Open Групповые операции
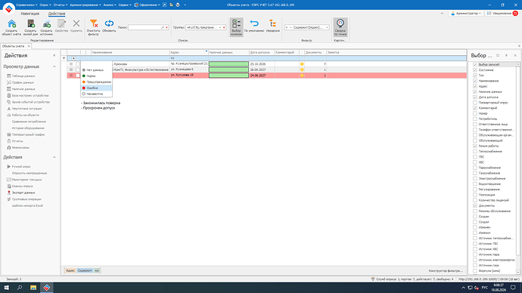Viewport: 522px width, 293px height. tap(26, 199)
